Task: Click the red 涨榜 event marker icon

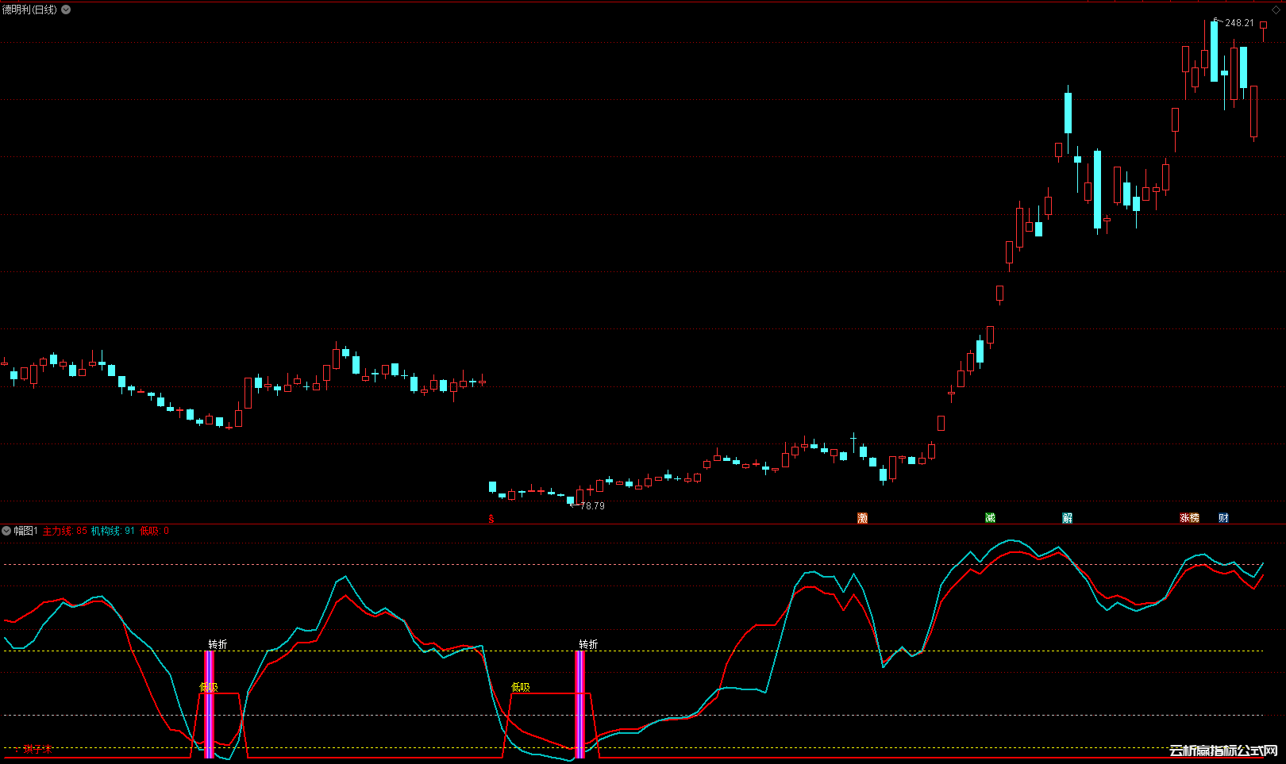Action: pyautogui.click(x=1189, y=518)
